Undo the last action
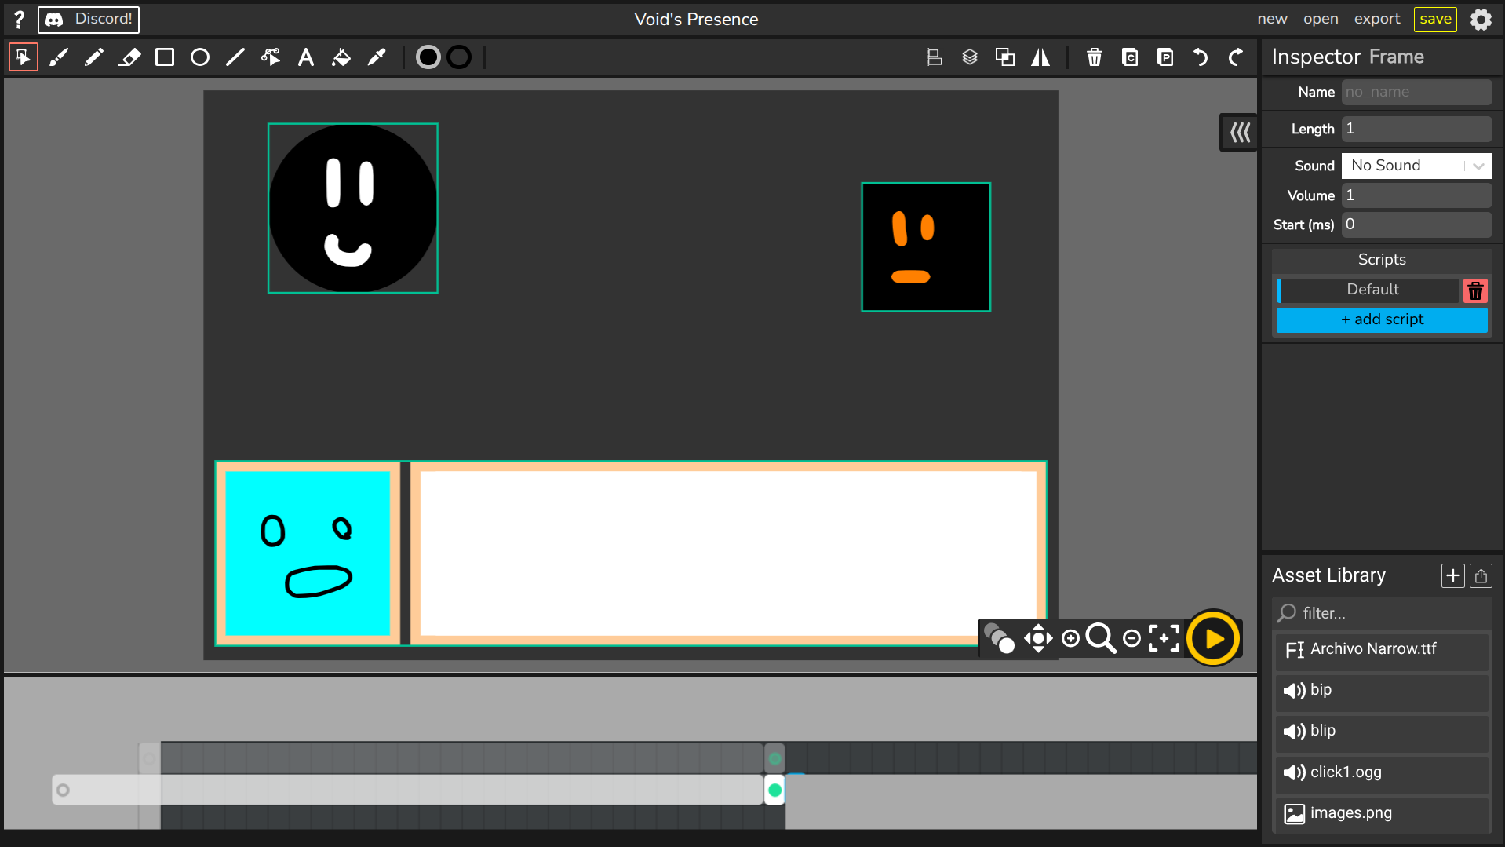Screen dimensions: 1505x847 [x=1201, y=57]
